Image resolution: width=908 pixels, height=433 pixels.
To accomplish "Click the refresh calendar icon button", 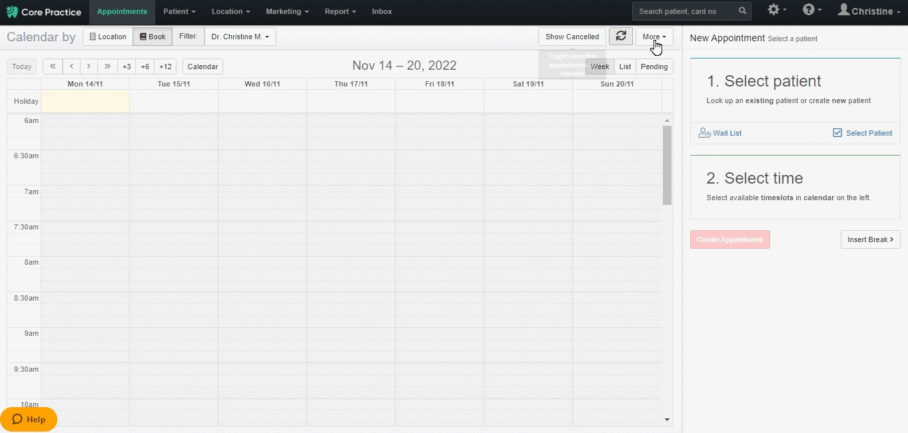I will coord(620,37).
